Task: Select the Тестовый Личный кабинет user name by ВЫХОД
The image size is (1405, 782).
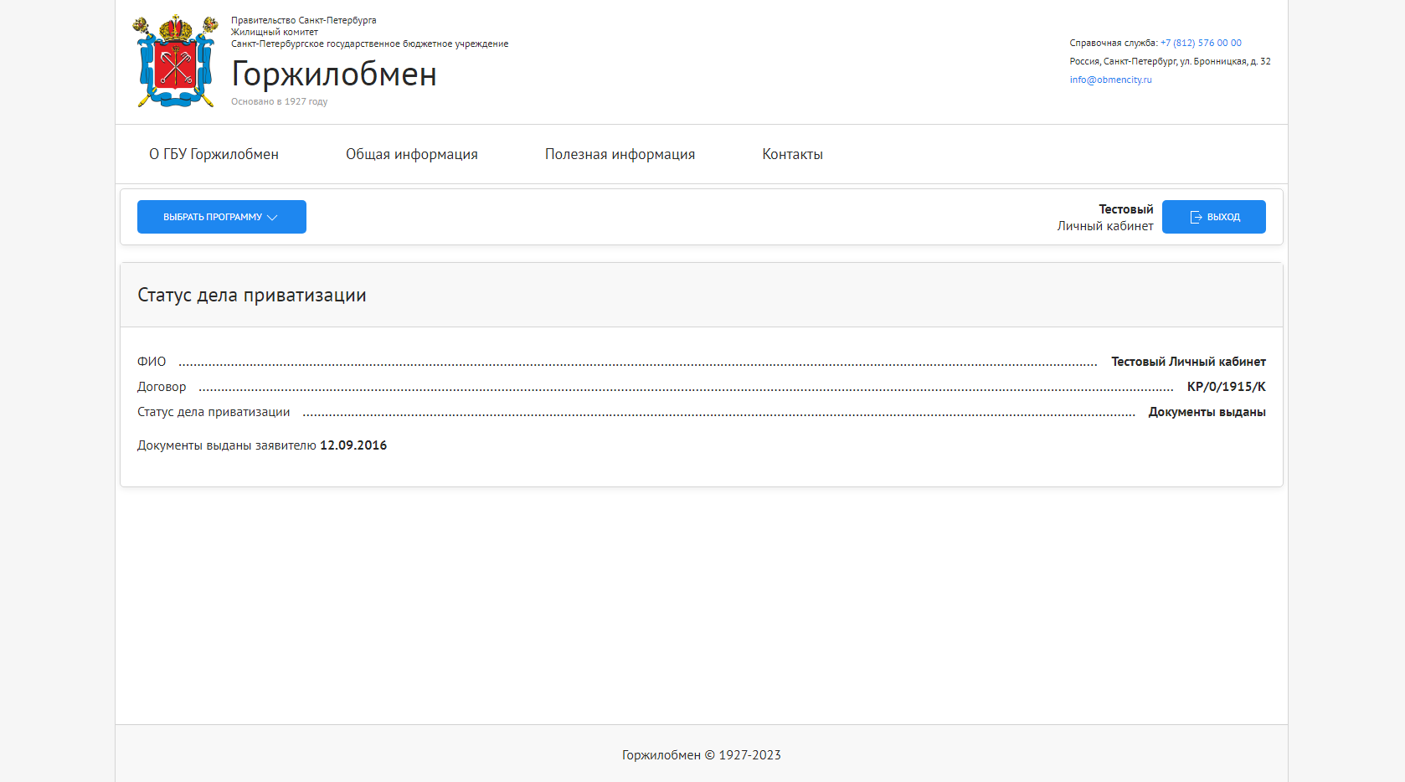Action: click(x=1105, y=218)
